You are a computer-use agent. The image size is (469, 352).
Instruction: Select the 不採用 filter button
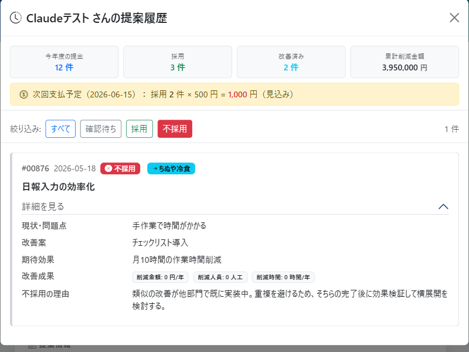pos(175,129)
